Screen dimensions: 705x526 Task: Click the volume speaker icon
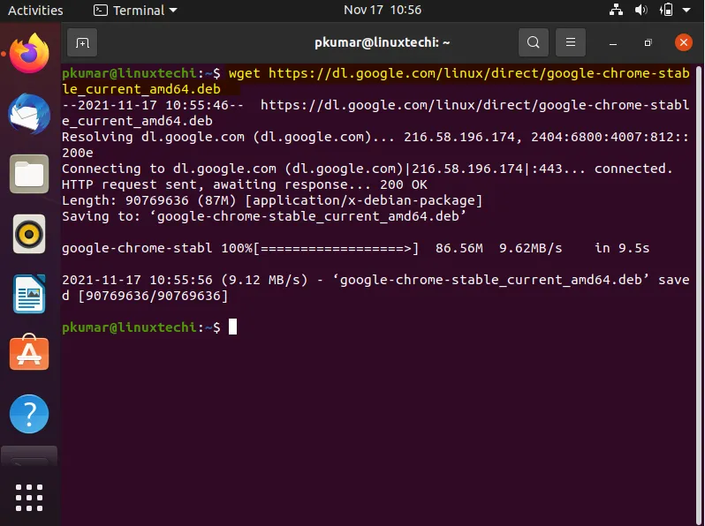point(641,10)
